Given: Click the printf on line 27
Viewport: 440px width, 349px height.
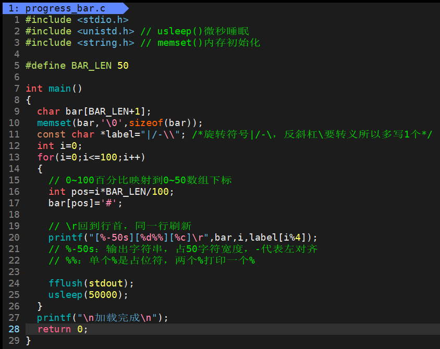Looking at the screenshot, I should click(x=102, y=318).
